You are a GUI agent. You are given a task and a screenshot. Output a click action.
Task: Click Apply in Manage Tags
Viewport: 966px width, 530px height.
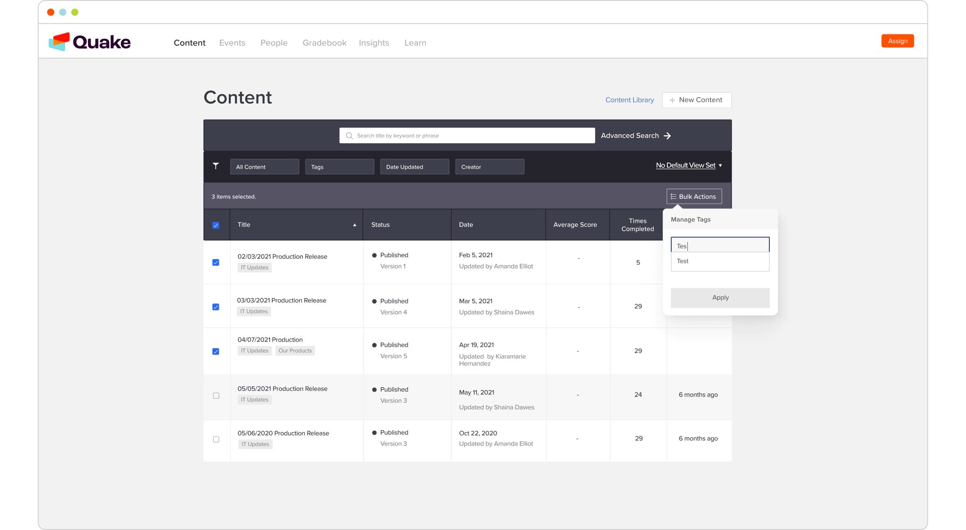coord(720,298)
